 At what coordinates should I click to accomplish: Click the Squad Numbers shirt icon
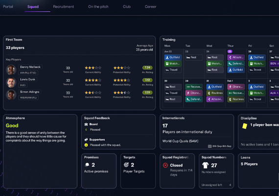click(x=206, y=165)
